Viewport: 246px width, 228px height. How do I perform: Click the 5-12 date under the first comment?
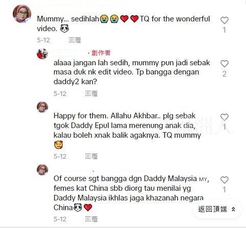tap(43, 40)
